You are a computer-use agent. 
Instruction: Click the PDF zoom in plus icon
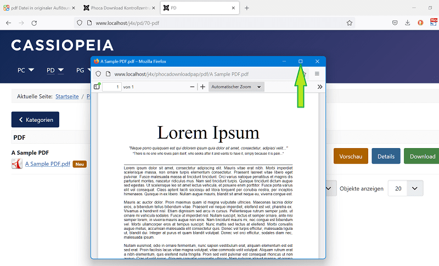202,87
